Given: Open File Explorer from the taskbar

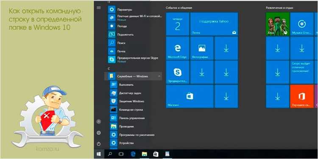Looking at the screenshot, I should tap(145, 154).
